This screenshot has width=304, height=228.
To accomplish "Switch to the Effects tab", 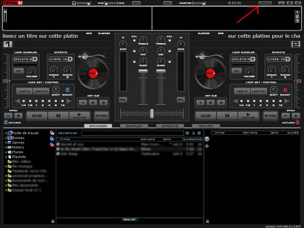I will pos(170,126).
